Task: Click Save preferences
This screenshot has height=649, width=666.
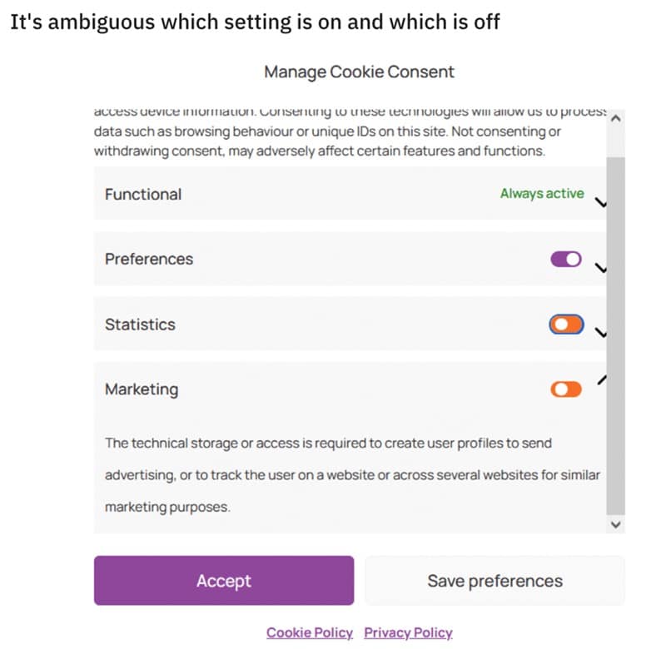Action: click(x=494, y=581)
